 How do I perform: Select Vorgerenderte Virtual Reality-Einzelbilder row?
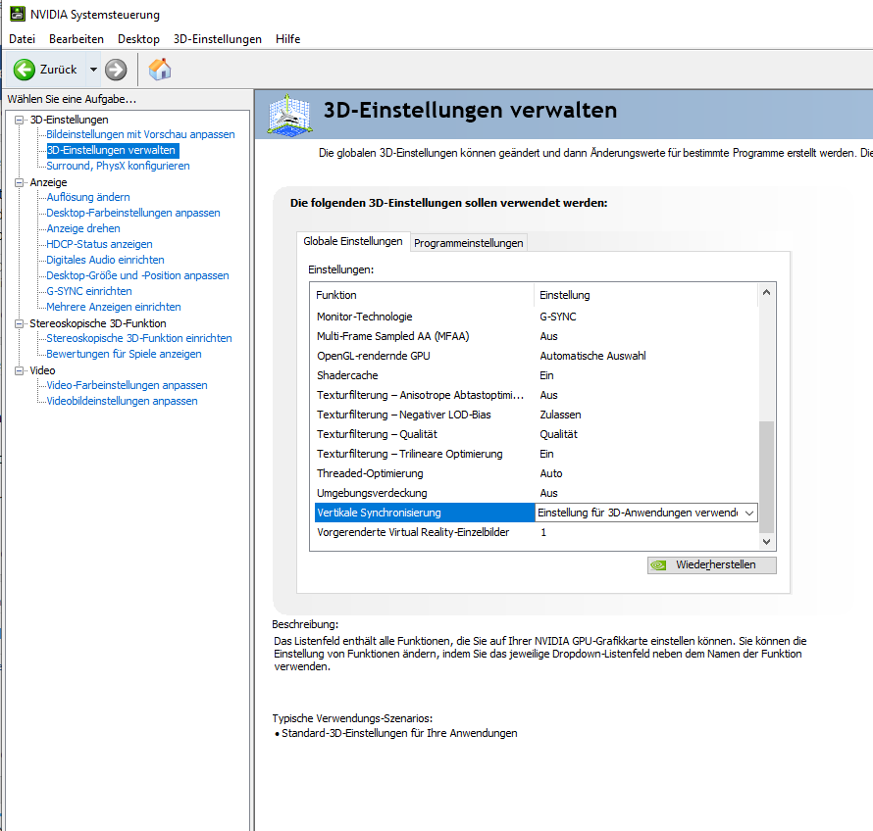point(535,532)
